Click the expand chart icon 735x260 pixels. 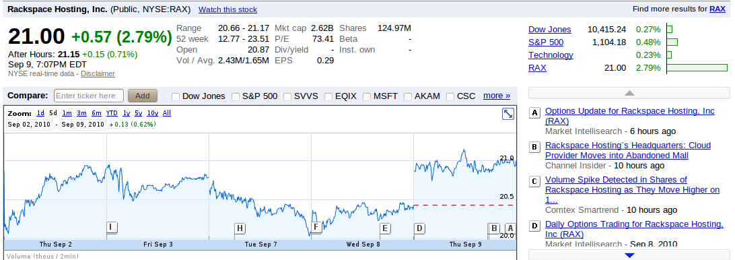pyautogui.click(x=508, y=114)
